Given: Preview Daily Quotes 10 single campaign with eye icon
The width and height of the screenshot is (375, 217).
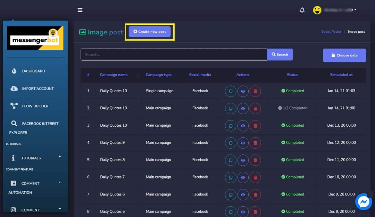Looking at the screenshot, I should (x=243, y=91).
